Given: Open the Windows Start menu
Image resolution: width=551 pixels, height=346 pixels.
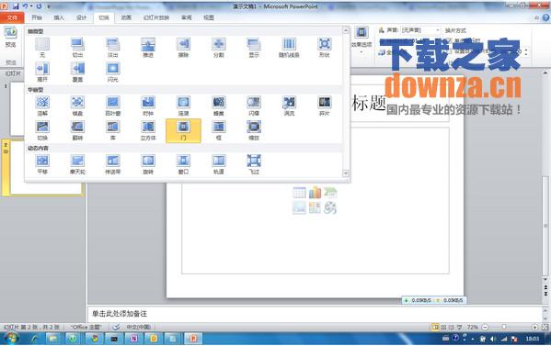Looking at the screenshot, I should coord(12,339).
